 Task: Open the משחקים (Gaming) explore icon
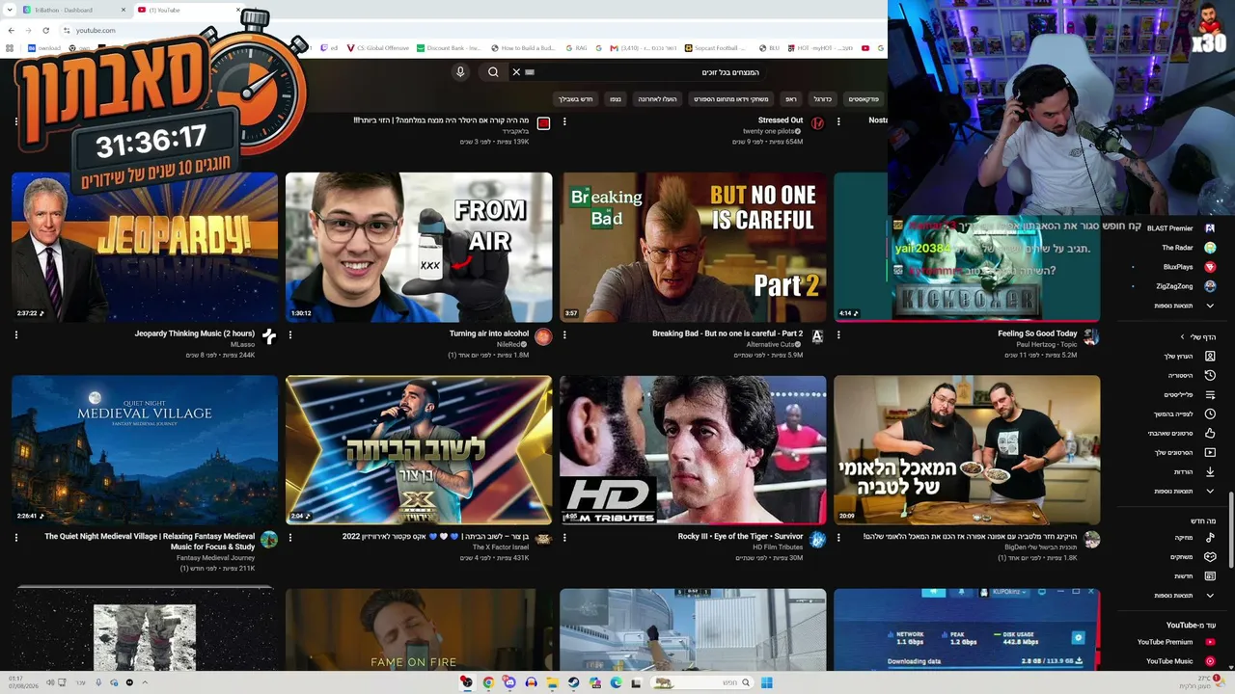pos(1210,556)
